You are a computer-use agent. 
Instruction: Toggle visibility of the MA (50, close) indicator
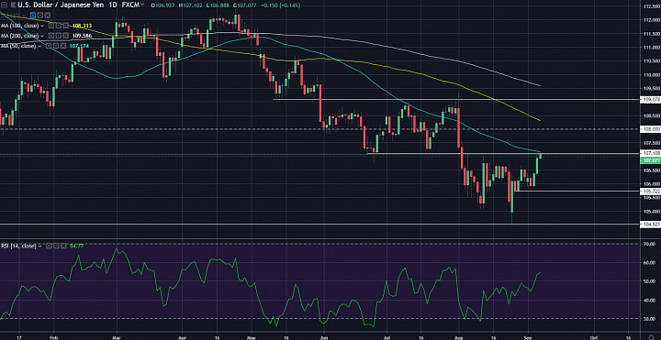[x=49, y=46]
